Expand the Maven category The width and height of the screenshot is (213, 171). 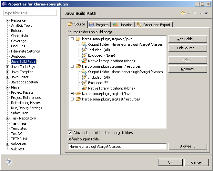(x=8, y=87)
